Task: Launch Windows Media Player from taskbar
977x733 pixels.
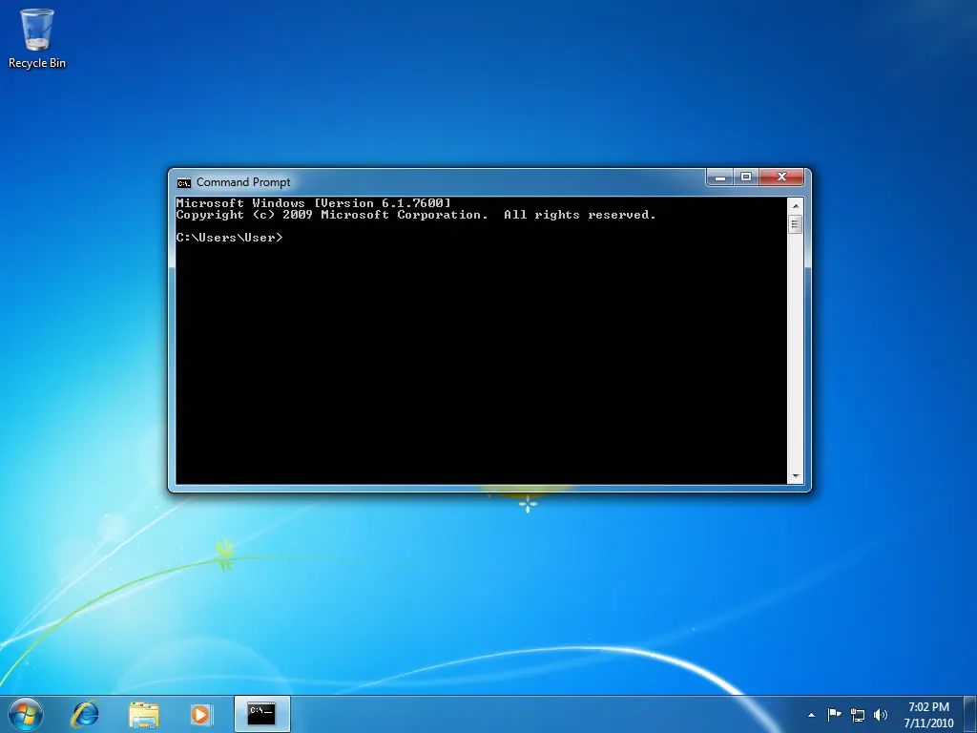Action: coord(201,713)
